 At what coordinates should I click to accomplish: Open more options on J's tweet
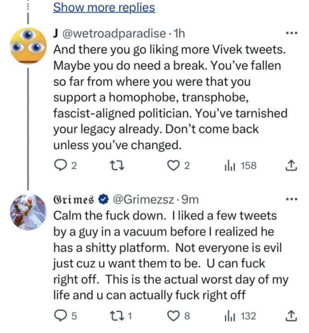click(292, 34)
